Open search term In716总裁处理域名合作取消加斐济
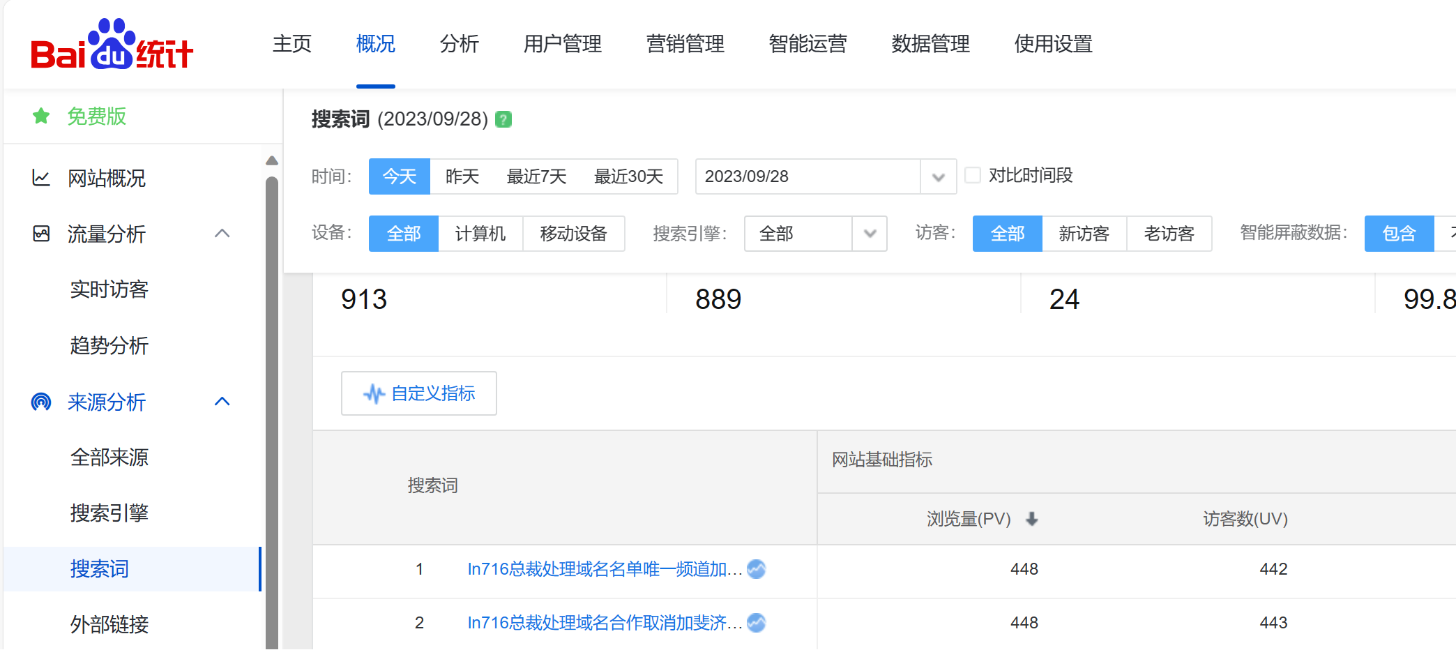This screenshot has width=1456, height=650. (x=605, y=623)
